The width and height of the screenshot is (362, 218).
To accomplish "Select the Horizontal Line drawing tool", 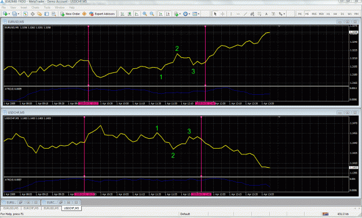I will [x=238, y=14].
